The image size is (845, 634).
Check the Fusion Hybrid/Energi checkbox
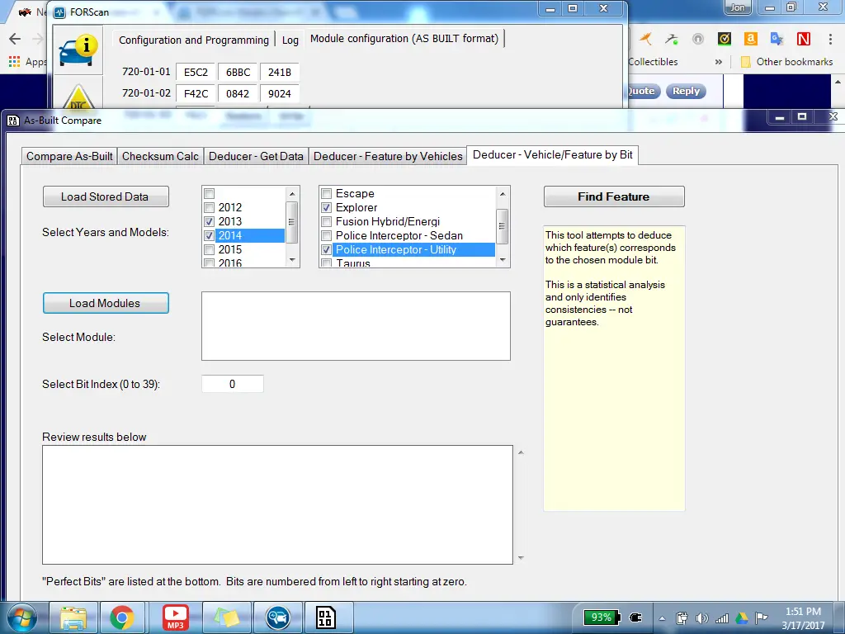326,221
